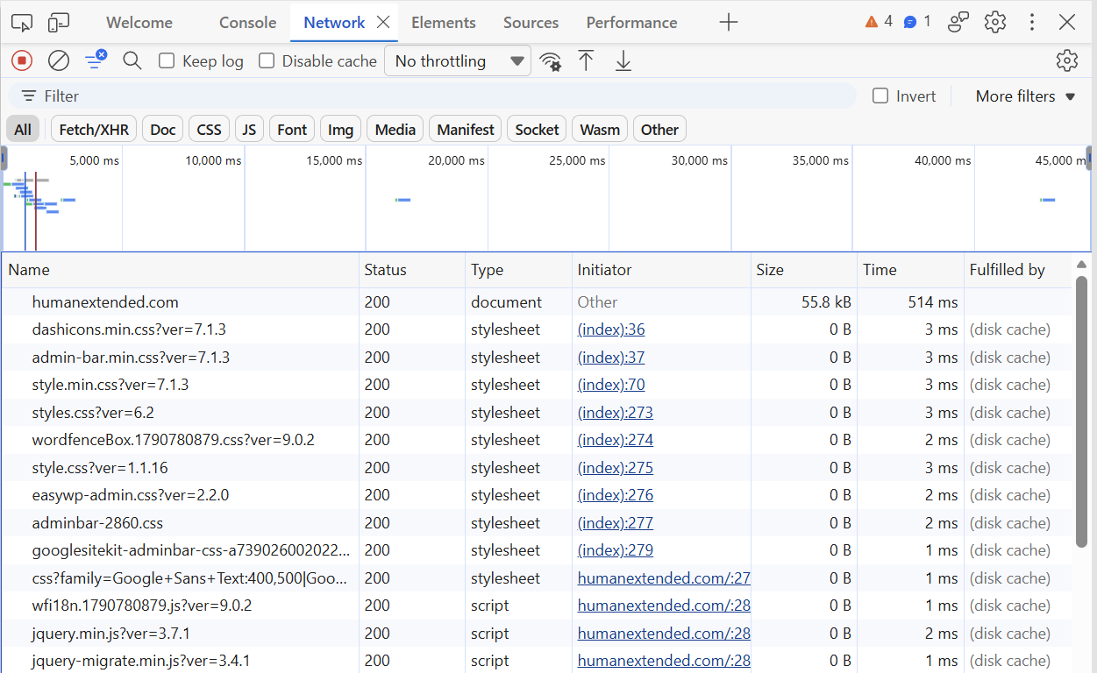This screenshot has height=673, width=1097.
Task: Expand the More filters dropdown
Action: coord(1025,96)
